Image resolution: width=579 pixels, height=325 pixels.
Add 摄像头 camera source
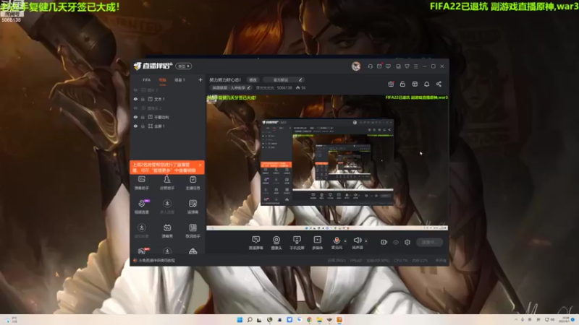(x=276, y=243)
